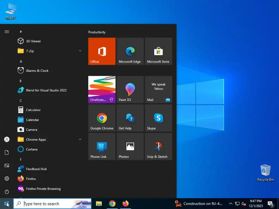Image resolution: width=279 pixels, height=209 pixels.
Task: Open the Mail tile
Action: pos(159,90)
